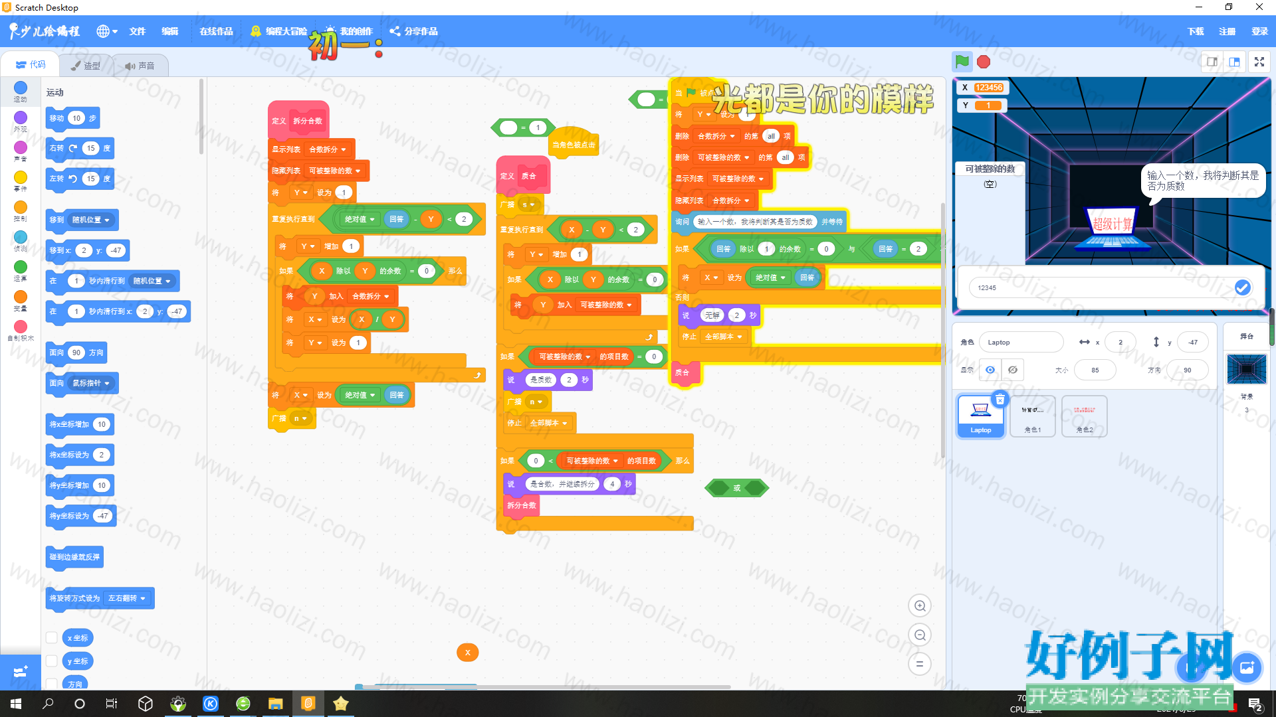This screenshot has height=717, width=1276.
Task: Click the 编程大冒险 link
Action: 278,31
